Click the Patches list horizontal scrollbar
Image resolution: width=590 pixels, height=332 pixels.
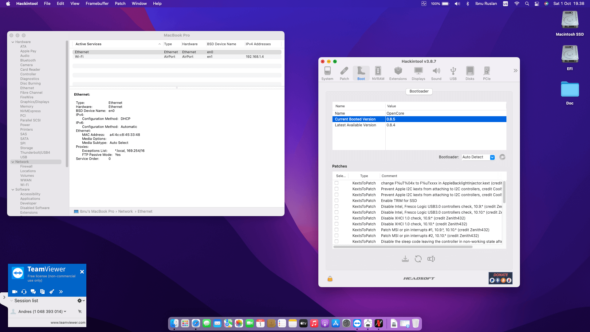[x=403, y=247]
